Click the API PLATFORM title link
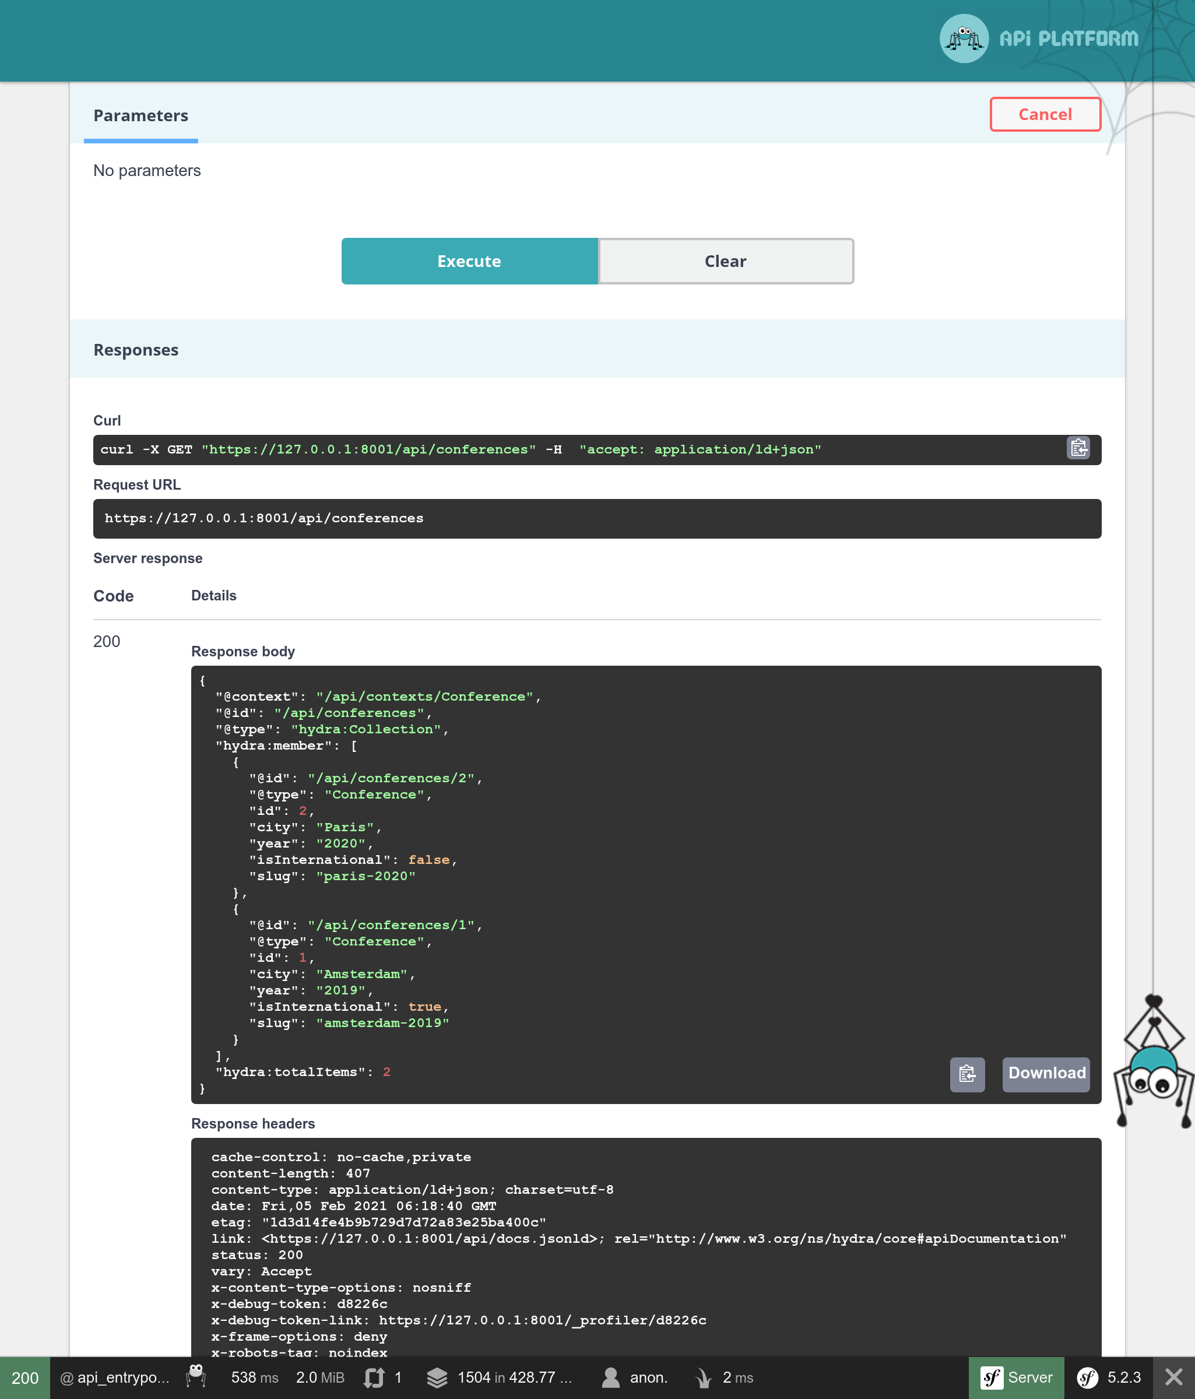Viewport: 1195px width, 1399px height. tap(1069, 38)
